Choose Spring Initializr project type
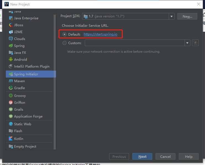205x165 pixels. tap(31, 74)
